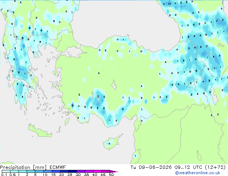Click the 11 precipitation value on map
This screenshot has width=228, height=176.
169,4
